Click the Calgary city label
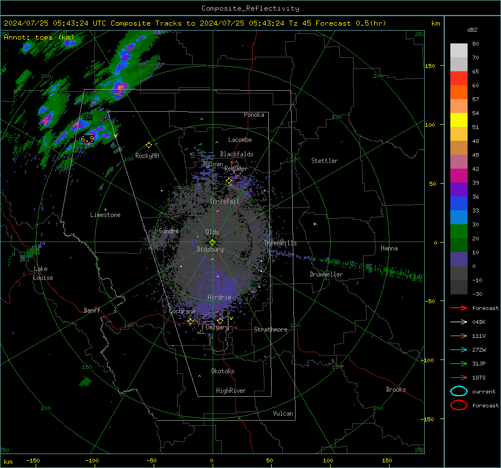The width and height of the screenshot is (501, 468). (x=217, y=327)
